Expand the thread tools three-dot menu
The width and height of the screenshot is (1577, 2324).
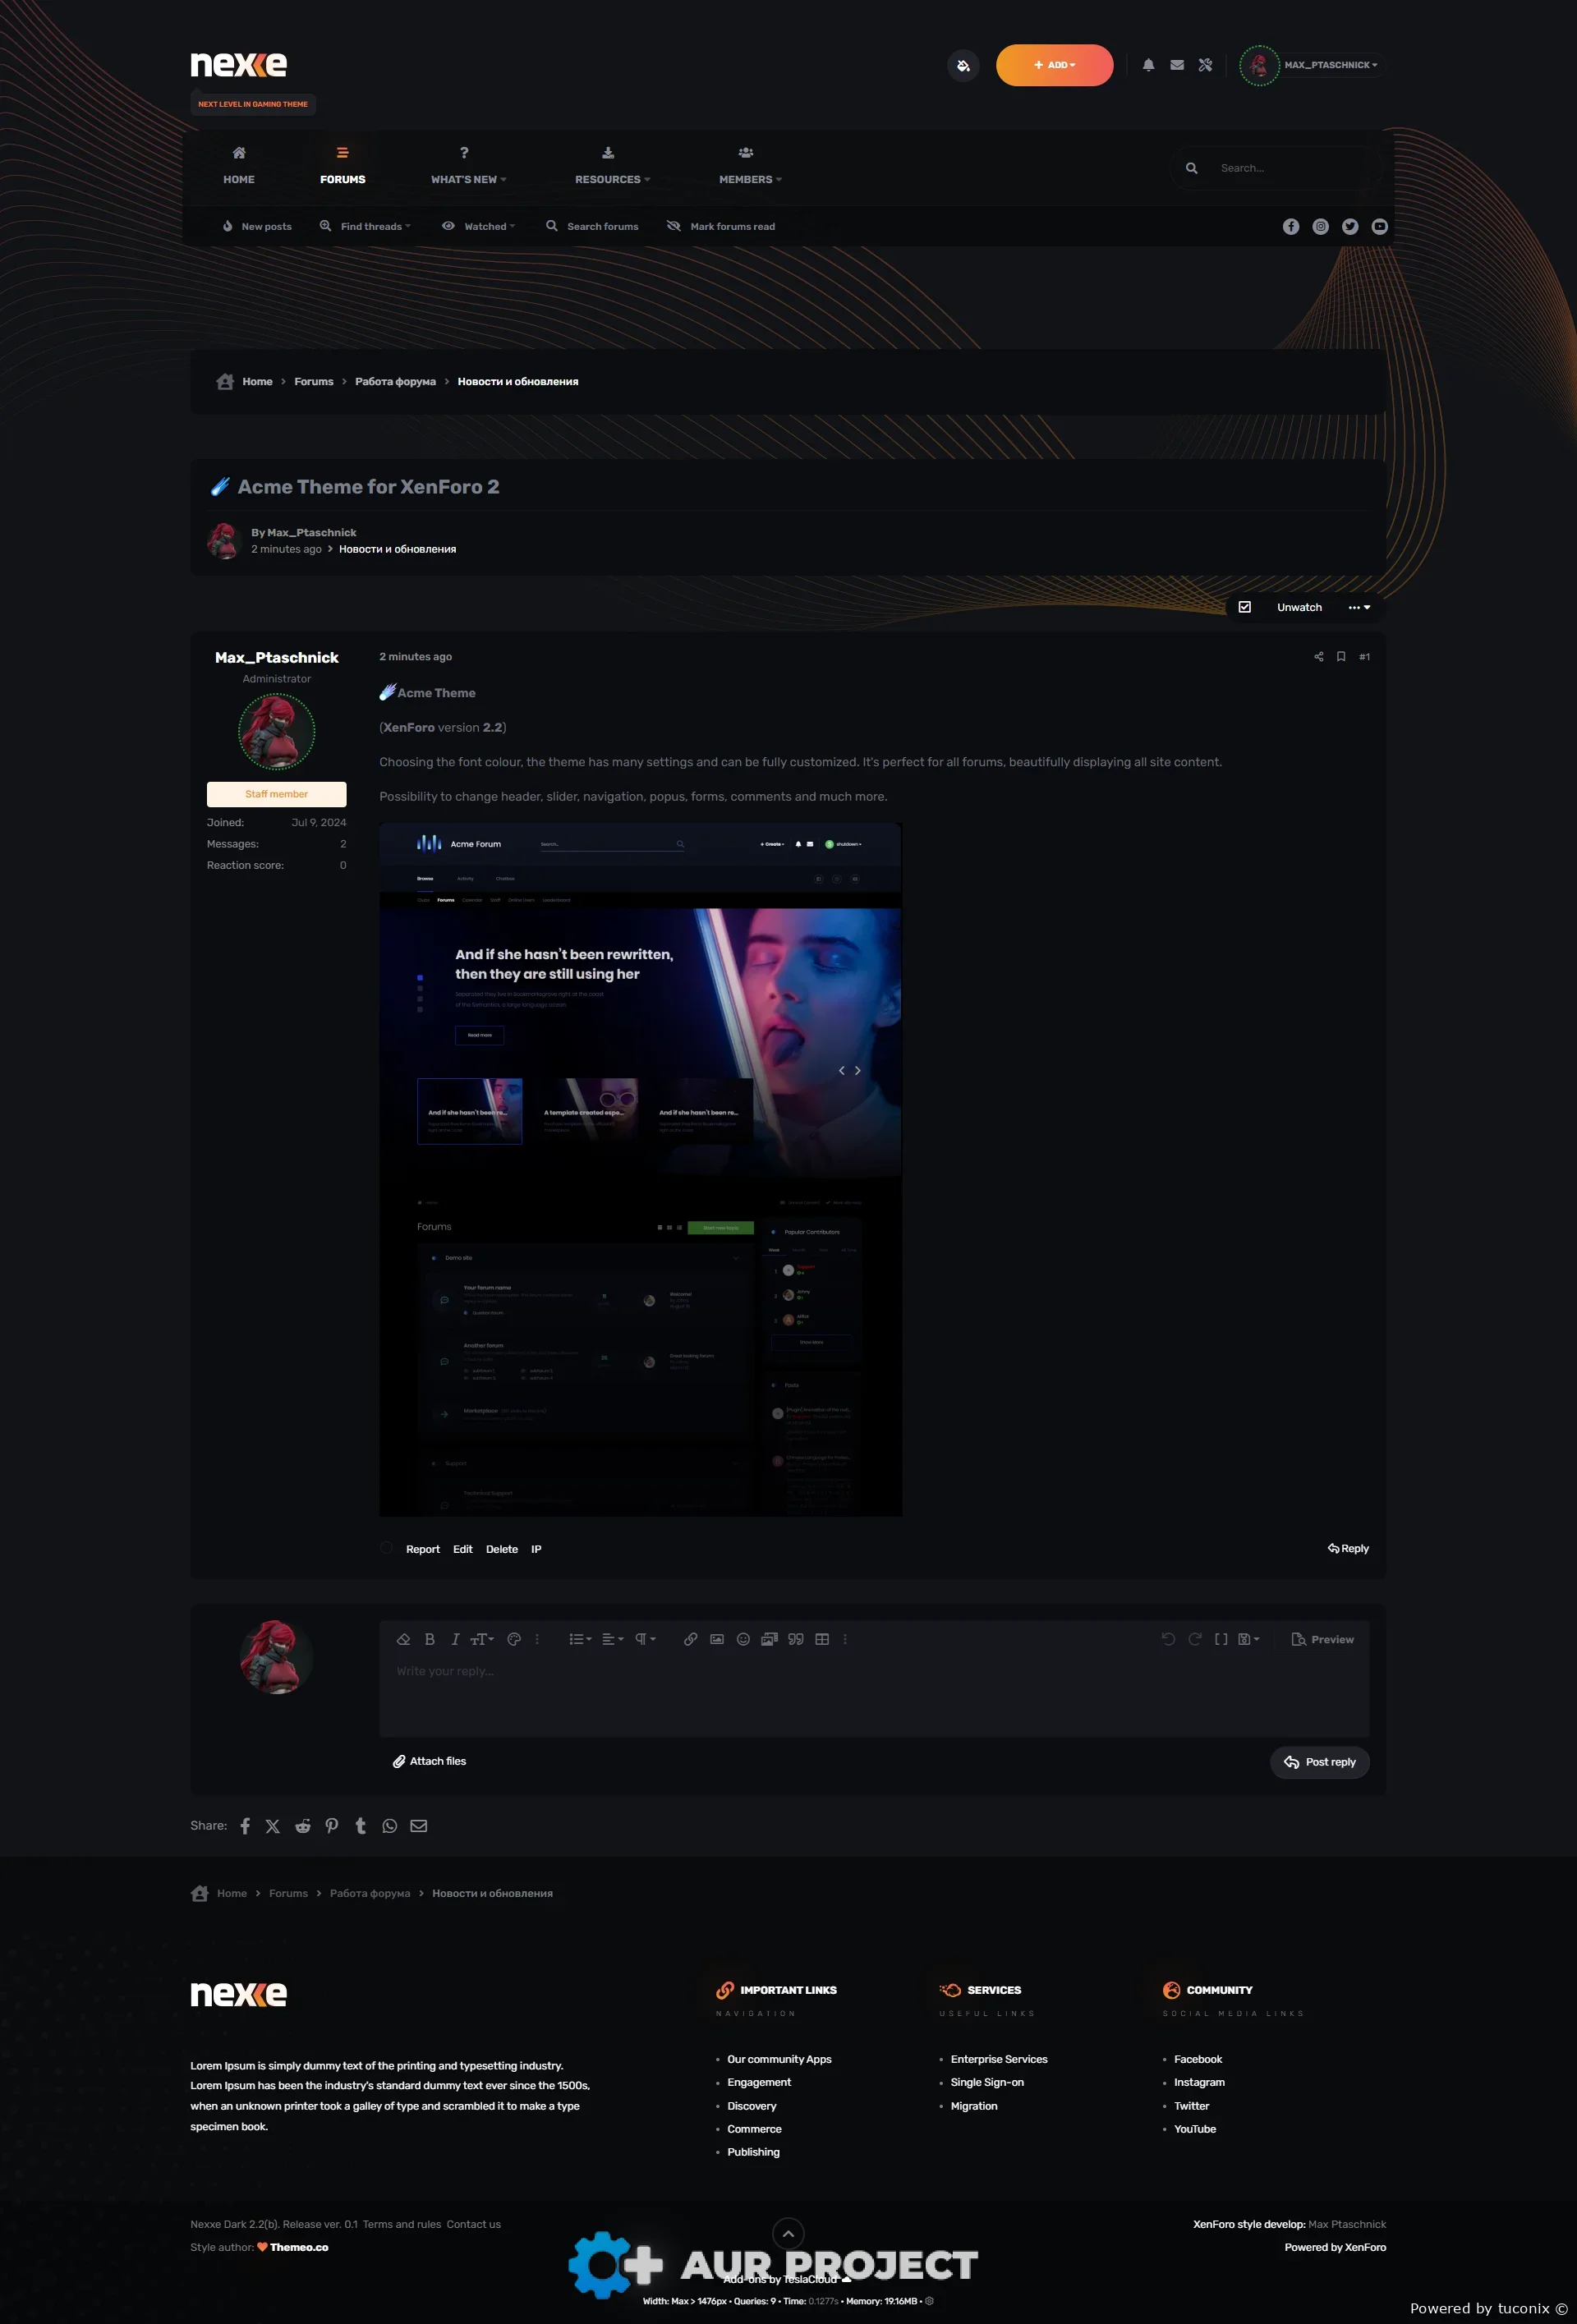click(x=1359, y=607)
